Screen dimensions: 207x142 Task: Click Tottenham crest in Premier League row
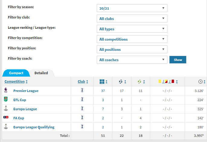[82, 91]
